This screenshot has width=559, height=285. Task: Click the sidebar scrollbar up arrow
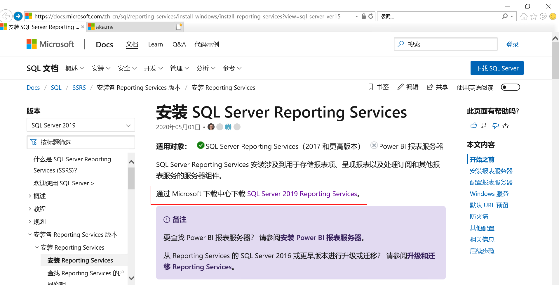click(131, 162)
